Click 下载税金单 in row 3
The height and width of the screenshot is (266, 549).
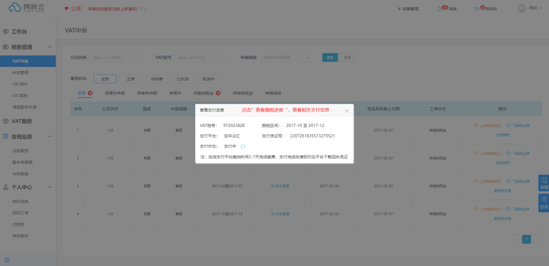(517, 181)
